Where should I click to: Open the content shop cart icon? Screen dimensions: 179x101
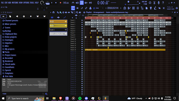164,8
